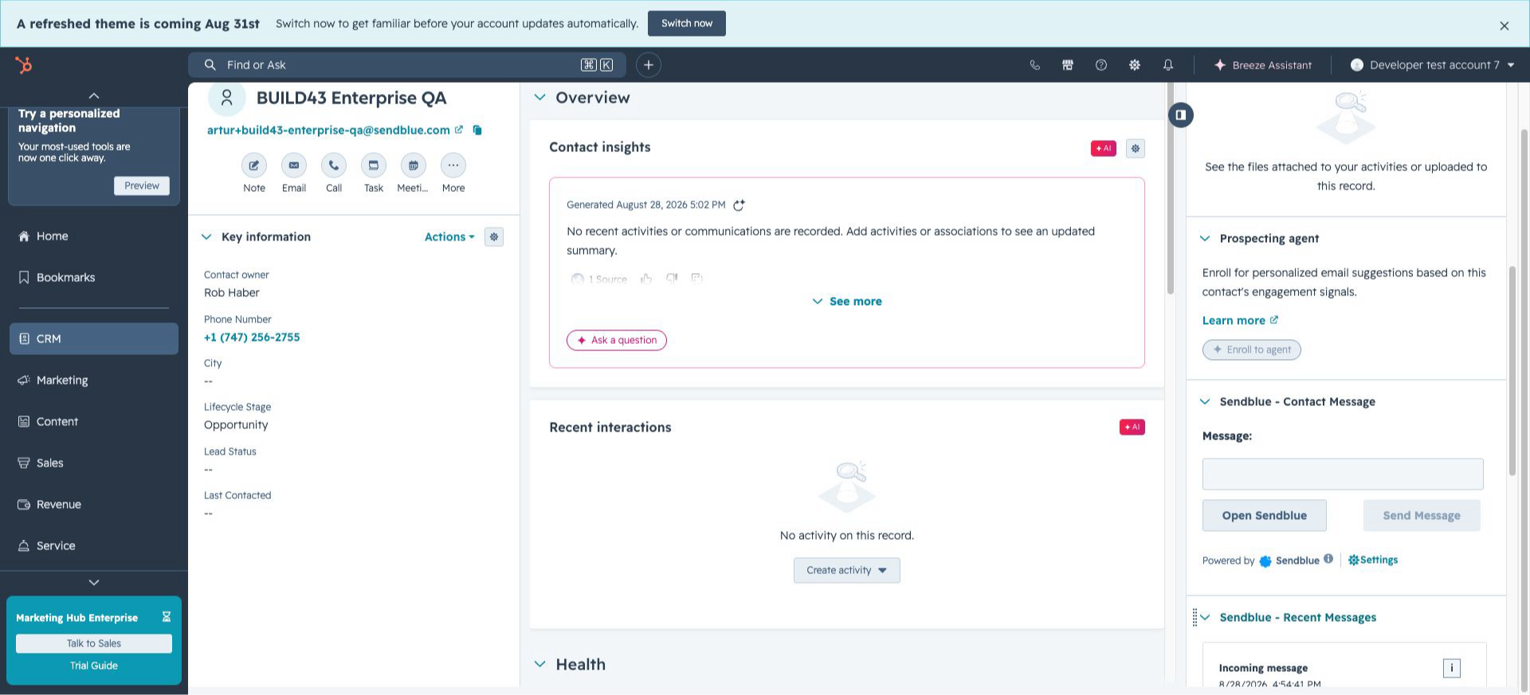Screen dimensions: 1530x695
Task: Copy contact email with clipboard icon
Action: [477, 130]
